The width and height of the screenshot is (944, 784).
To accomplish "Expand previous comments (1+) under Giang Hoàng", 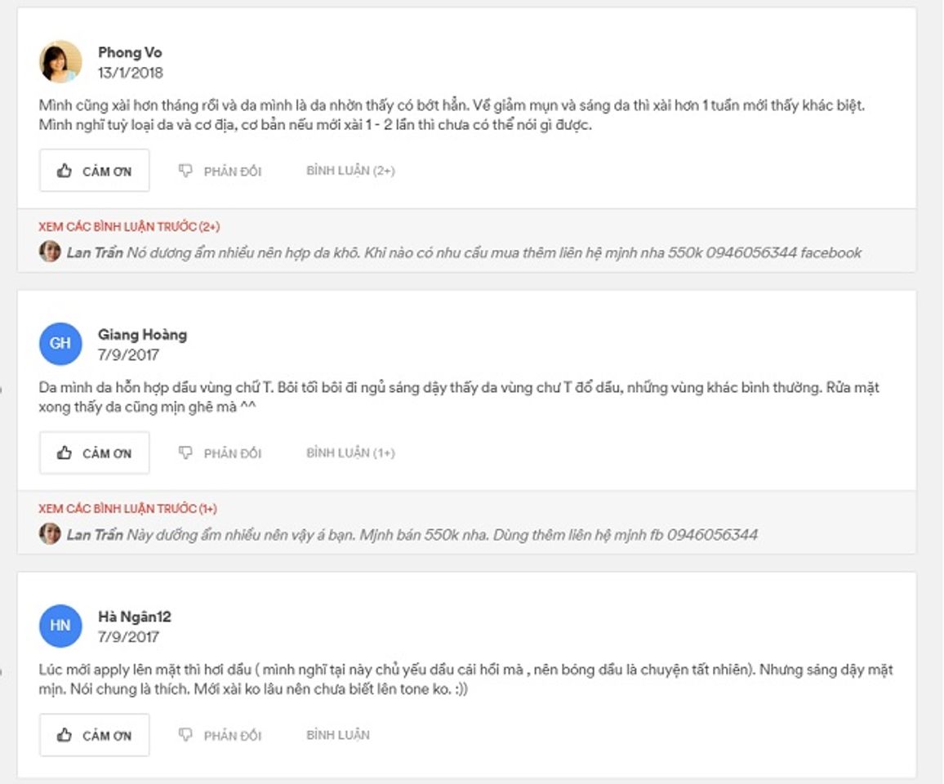I will [x=127, y=509].
